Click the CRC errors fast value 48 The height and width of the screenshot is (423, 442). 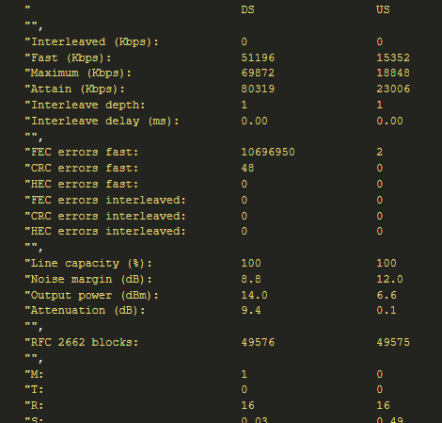(x=247, y=168)
